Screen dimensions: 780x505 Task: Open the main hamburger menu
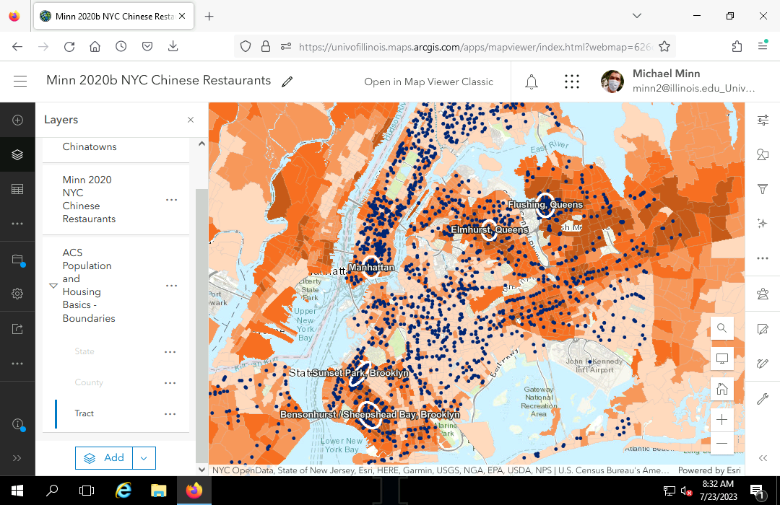point(20,82)
